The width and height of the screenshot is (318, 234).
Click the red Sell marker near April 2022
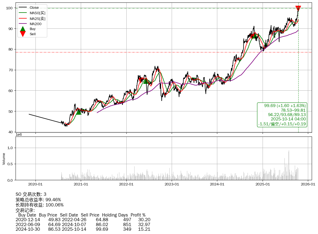141,80
